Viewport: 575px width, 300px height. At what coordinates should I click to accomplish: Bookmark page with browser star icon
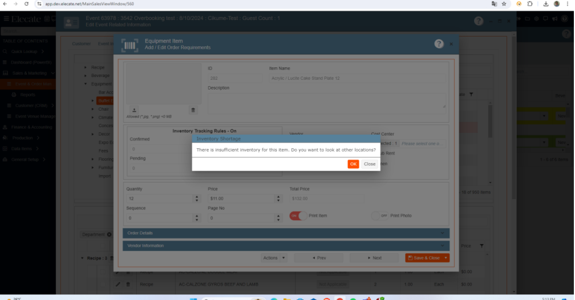[x=504, y=3]
